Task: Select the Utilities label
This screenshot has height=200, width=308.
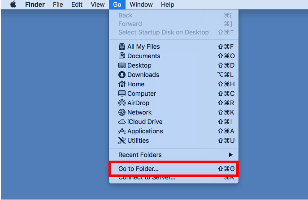Action: coord(138,140)
